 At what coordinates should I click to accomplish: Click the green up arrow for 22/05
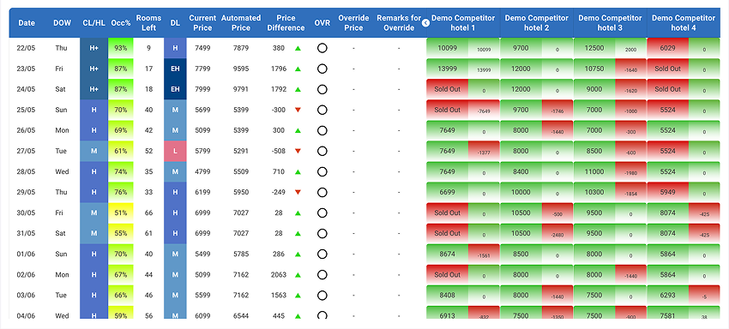(x=298, y=48)
